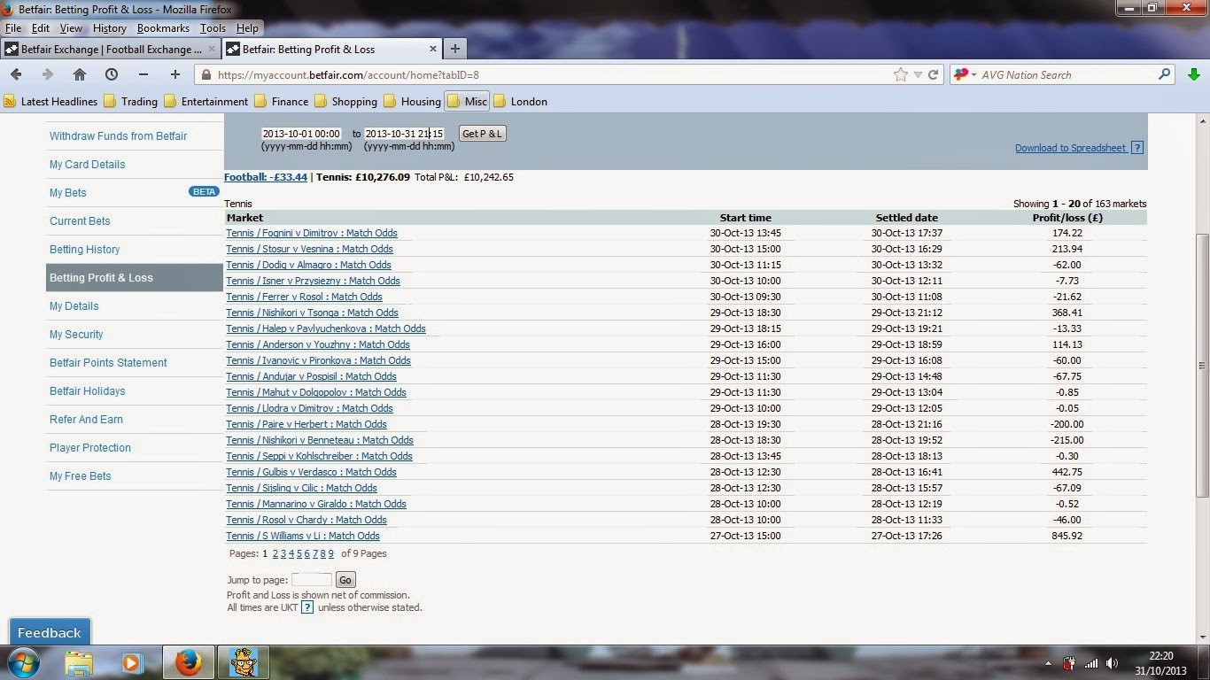Click the volume speaker tray icon

click(1112, 663)
